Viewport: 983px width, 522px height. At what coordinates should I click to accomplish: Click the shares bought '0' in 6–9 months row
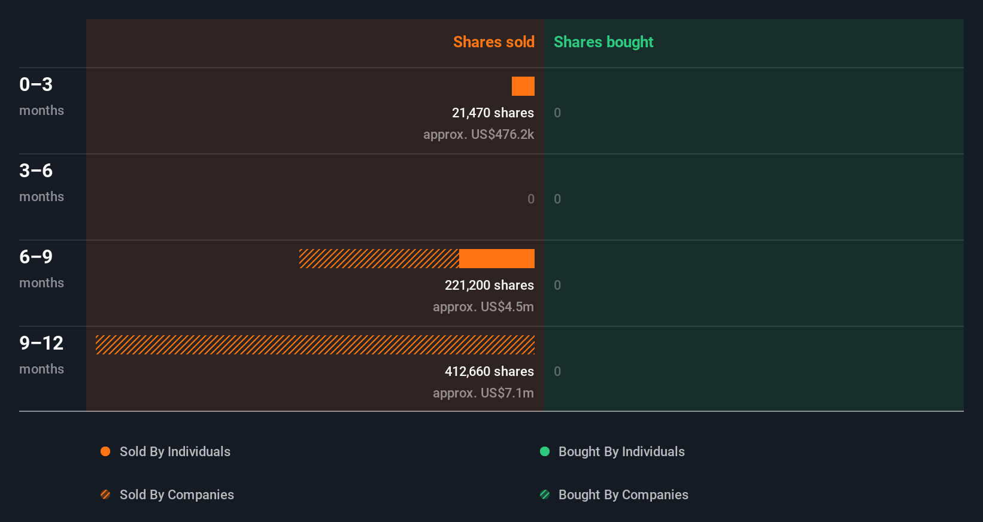557,285
